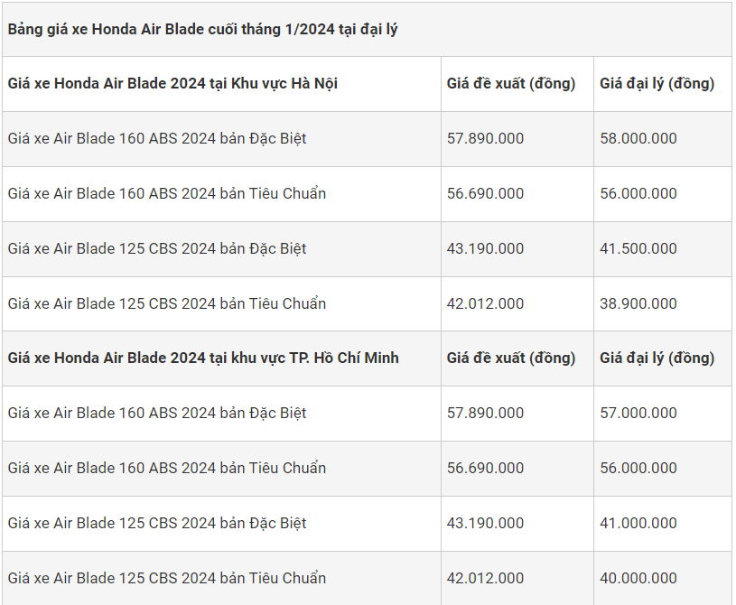Click "Giá đề xuất" header in Hà Nội section
The width and height of the screenshot is (736, 605).
pyautogui.click(x=511, y=83)
